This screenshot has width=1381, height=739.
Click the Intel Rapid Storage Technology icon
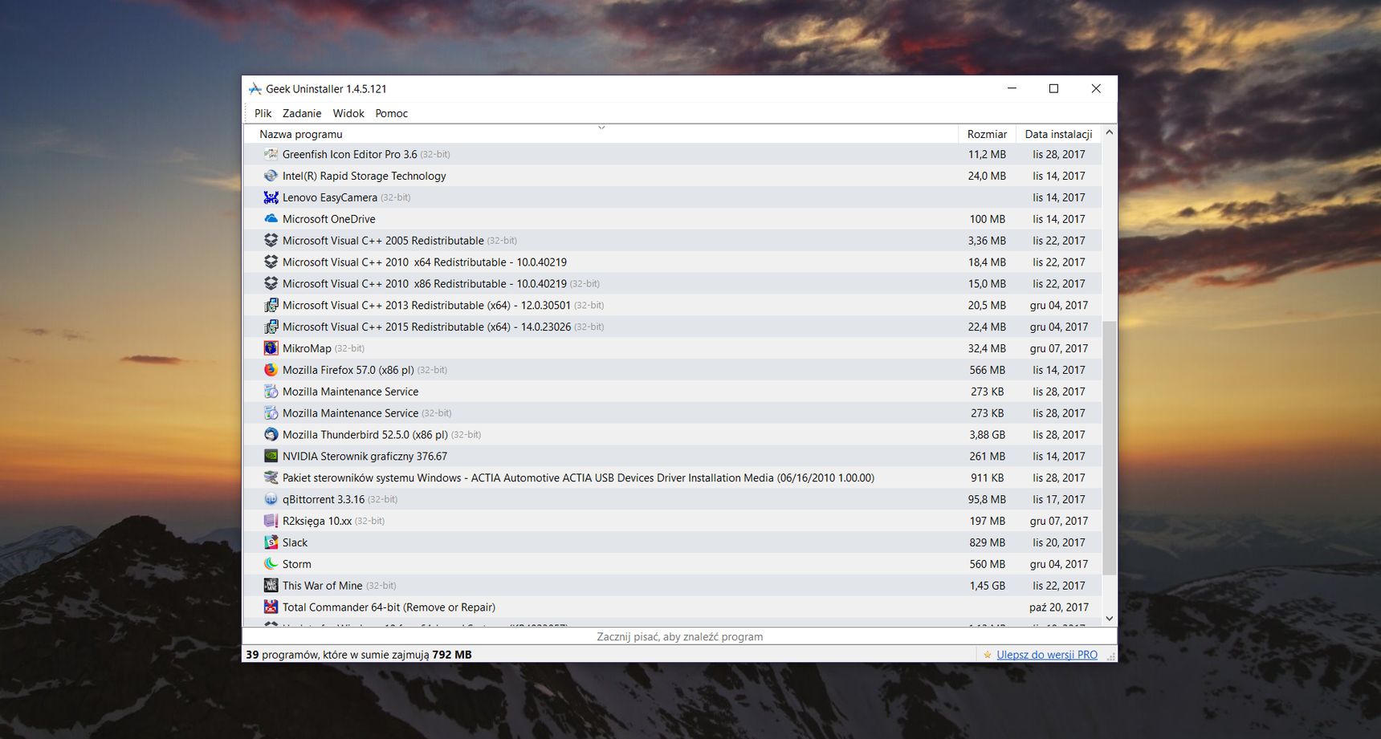click(x=271, y=176)
